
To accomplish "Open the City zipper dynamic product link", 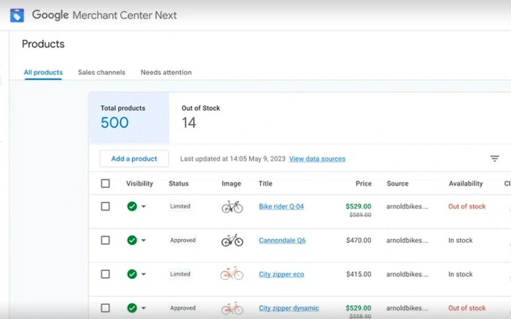I will pos(289,308).
